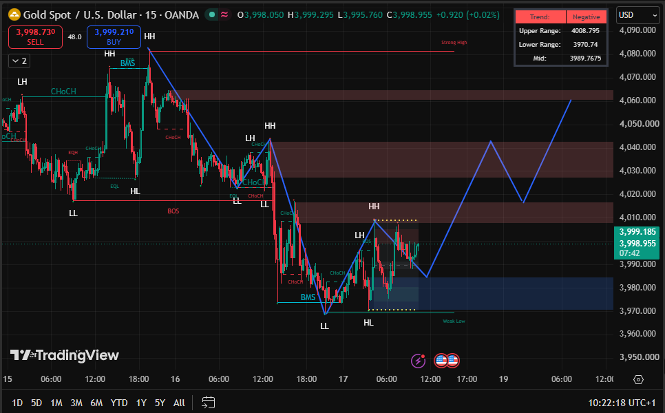
Task: Click the 17:00 time axis label
Action: tap(467, 379)
